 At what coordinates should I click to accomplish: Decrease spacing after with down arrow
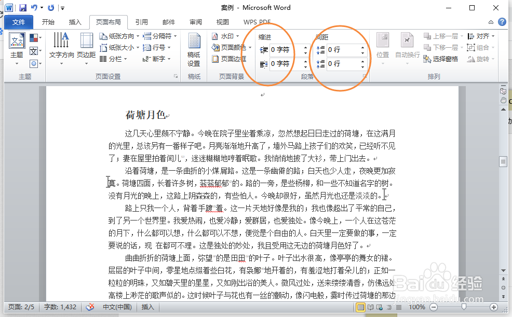[363, 66]
